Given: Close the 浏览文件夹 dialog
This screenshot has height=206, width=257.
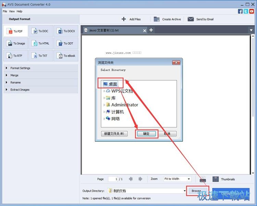Looking at the screenshot, I should coord(176,62).
